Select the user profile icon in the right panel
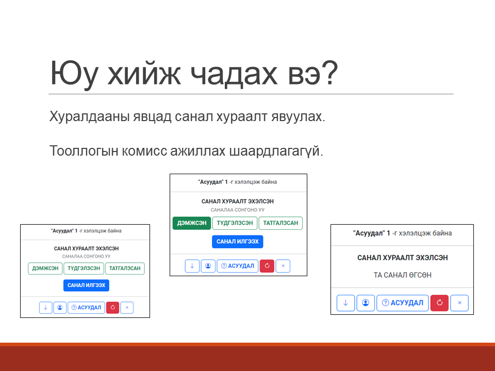Image resolution: width=495 pixels, height=371 pixels. click(x=366, y=303)
